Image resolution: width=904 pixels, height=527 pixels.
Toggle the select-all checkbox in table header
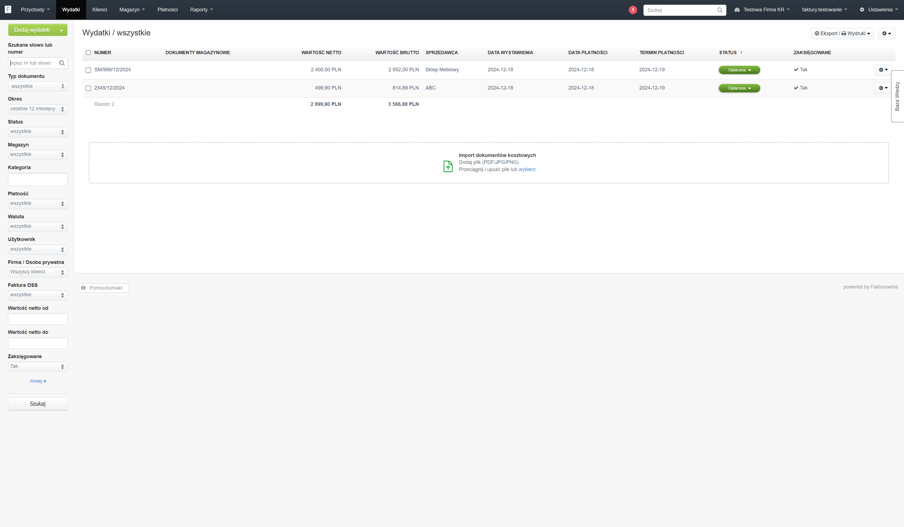[88, 53]
